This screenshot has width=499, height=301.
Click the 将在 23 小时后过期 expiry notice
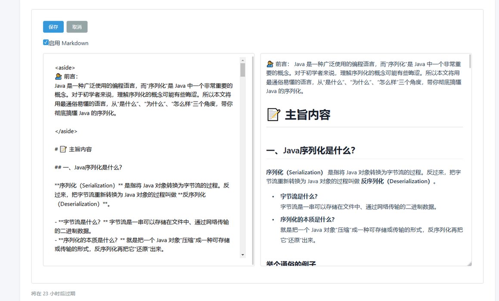pyautogui.click(x=53, y=294)
